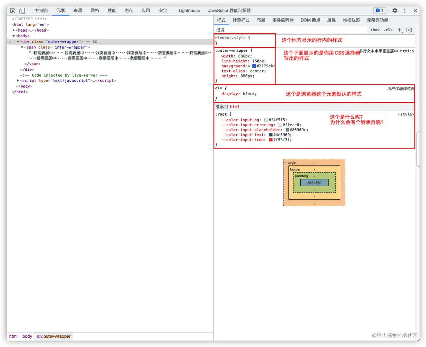
Task: Select the <!DOCTYPE html> line
Action: pyautogui.click(x=29, y=19)
